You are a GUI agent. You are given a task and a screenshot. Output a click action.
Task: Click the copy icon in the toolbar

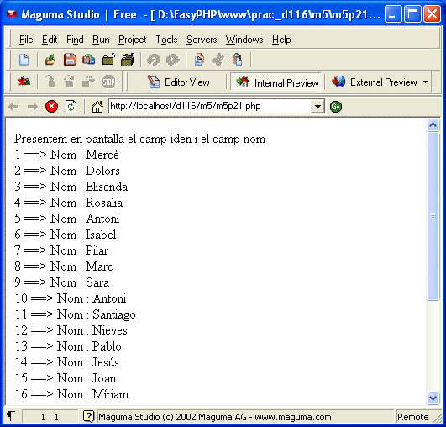(199, 60)
